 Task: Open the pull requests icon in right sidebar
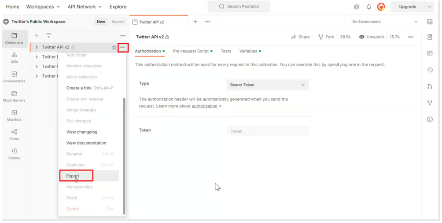click(430, 86)
